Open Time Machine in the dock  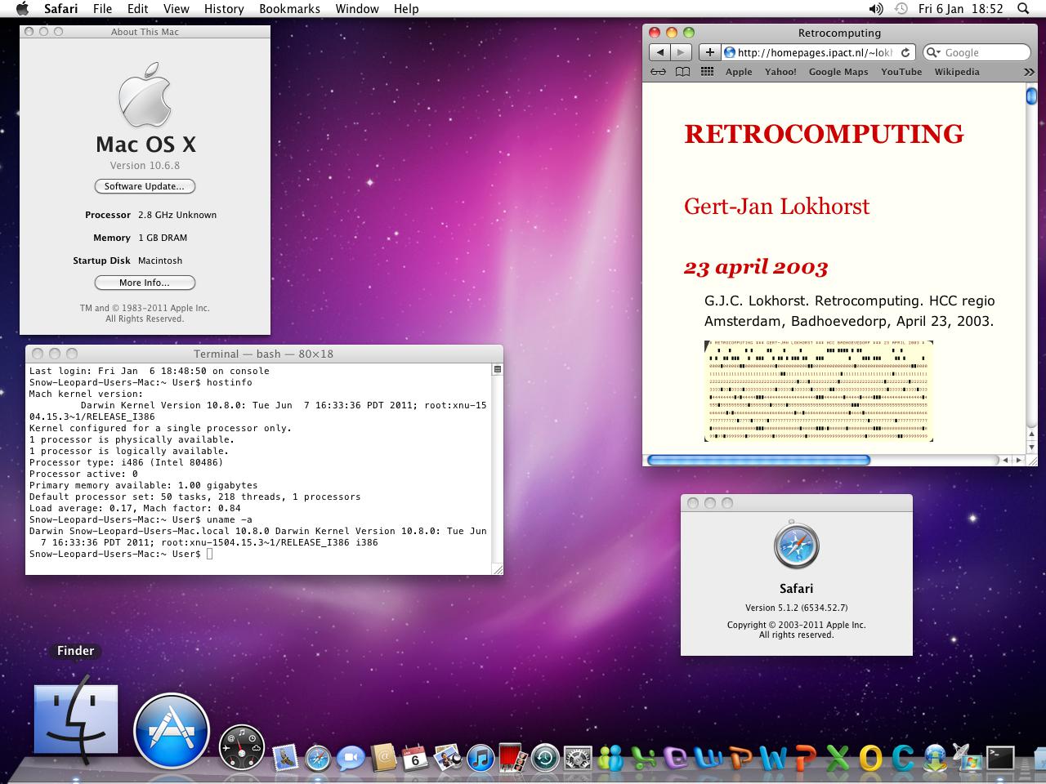[545, 758]
